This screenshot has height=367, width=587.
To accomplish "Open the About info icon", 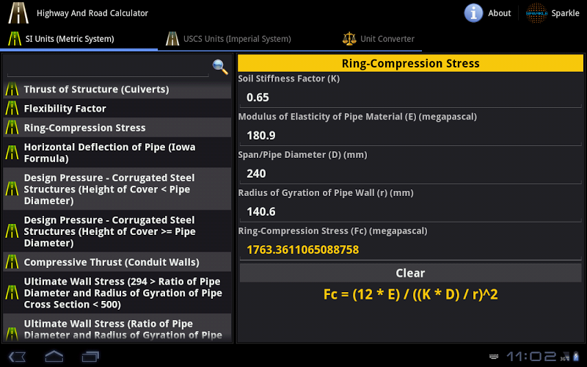I will 474,13.
